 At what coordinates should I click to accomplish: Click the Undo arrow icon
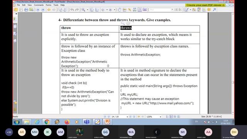click(72, 10)
